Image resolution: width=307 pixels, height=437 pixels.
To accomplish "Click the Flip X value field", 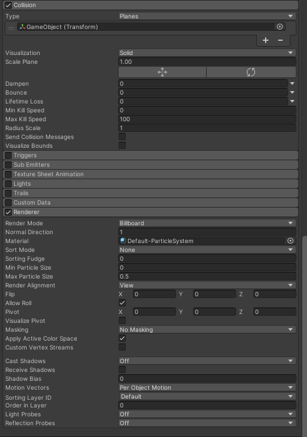I will tap(154, 294).
